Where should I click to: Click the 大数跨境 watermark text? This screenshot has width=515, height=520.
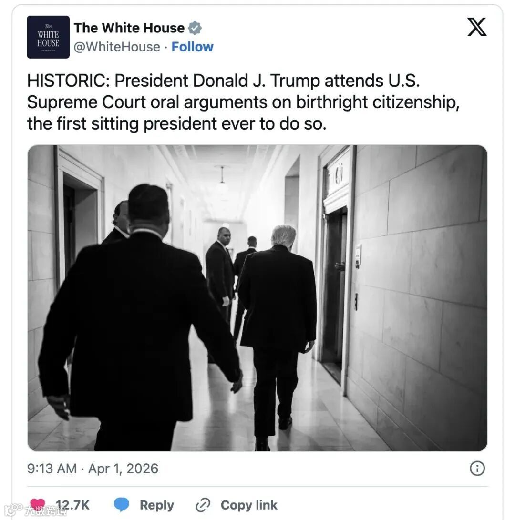[x=46, y=511]
